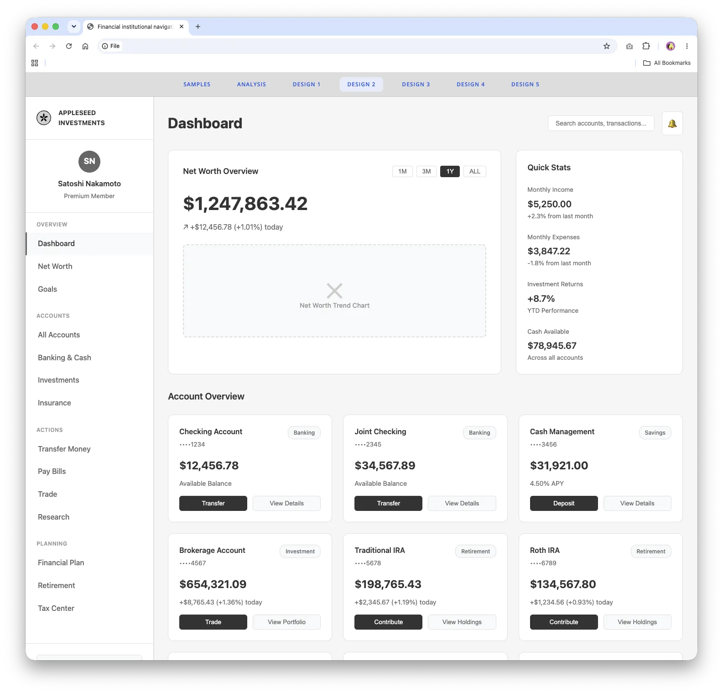Screen dimensions: 723x694
Task: Switch to the Design 3 tab
Action: [416, 84]
